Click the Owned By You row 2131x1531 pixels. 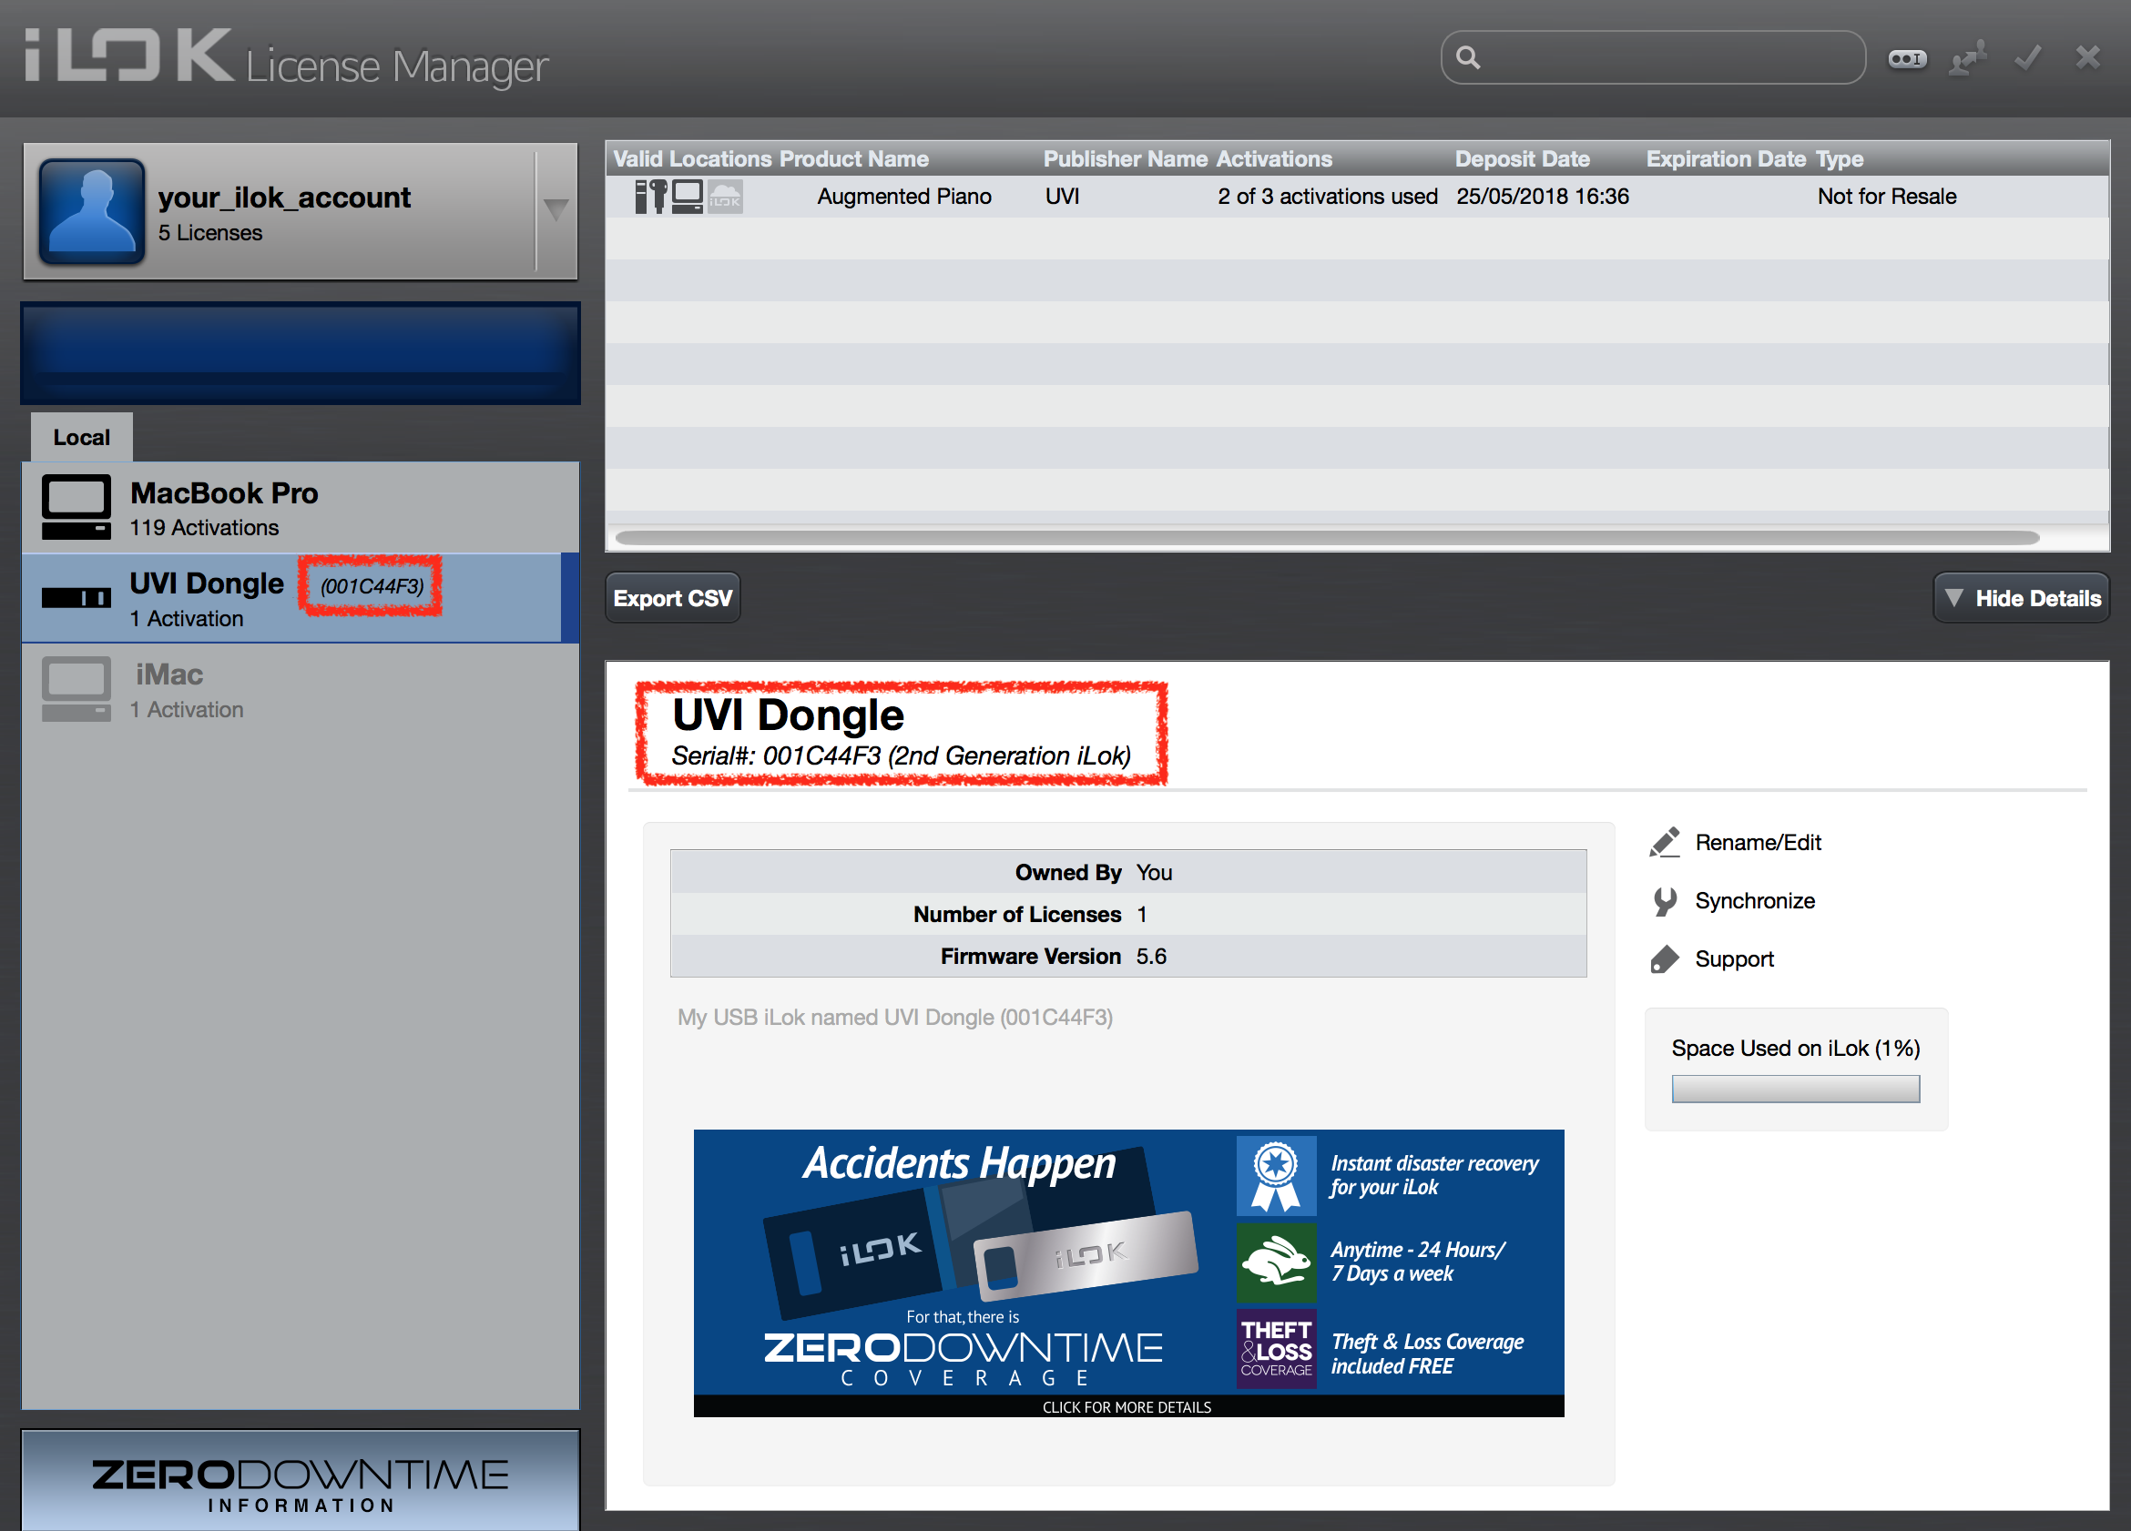1127,873
